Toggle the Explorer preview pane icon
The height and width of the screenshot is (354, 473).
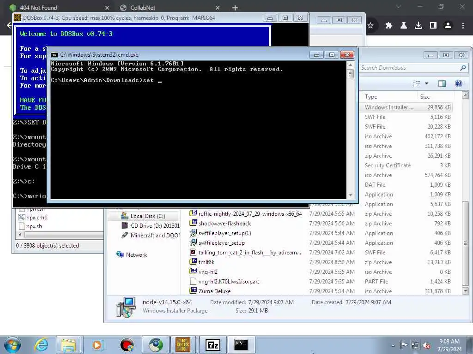click(x=442, y=83)
